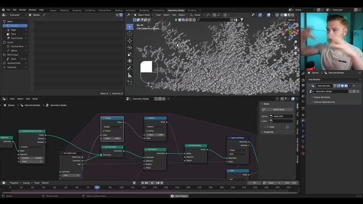Click the viewport zoom magnifier gizmo
Screen dimensions: 363x204
[296, 42]
